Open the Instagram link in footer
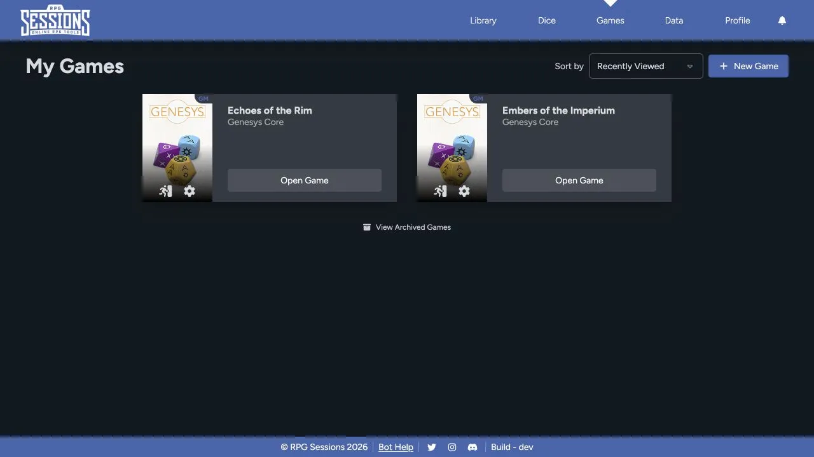814x457 pixels. pyautogui.click(x=452, y=447)
